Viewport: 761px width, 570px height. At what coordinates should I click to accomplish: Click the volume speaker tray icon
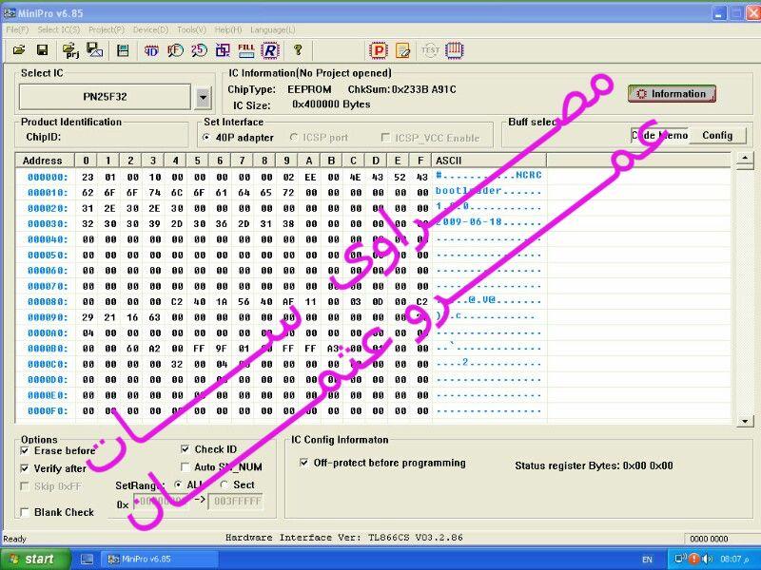point(708,559)
